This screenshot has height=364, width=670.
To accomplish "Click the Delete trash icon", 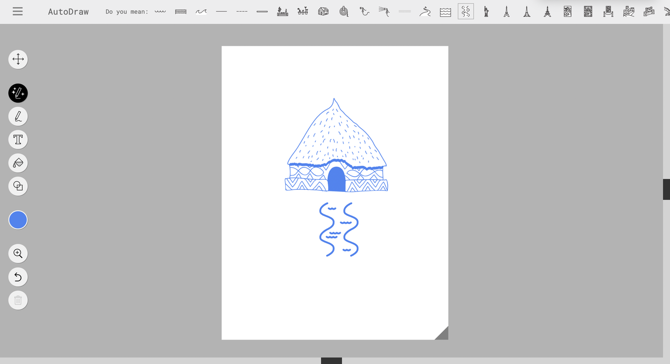I will 18,300.
